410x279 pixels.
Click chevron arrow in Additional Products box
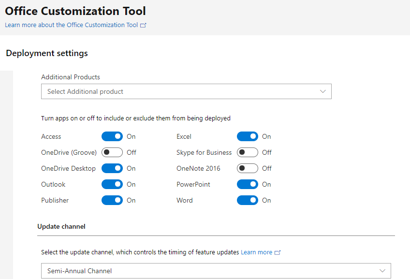click(x=323, y=91)
